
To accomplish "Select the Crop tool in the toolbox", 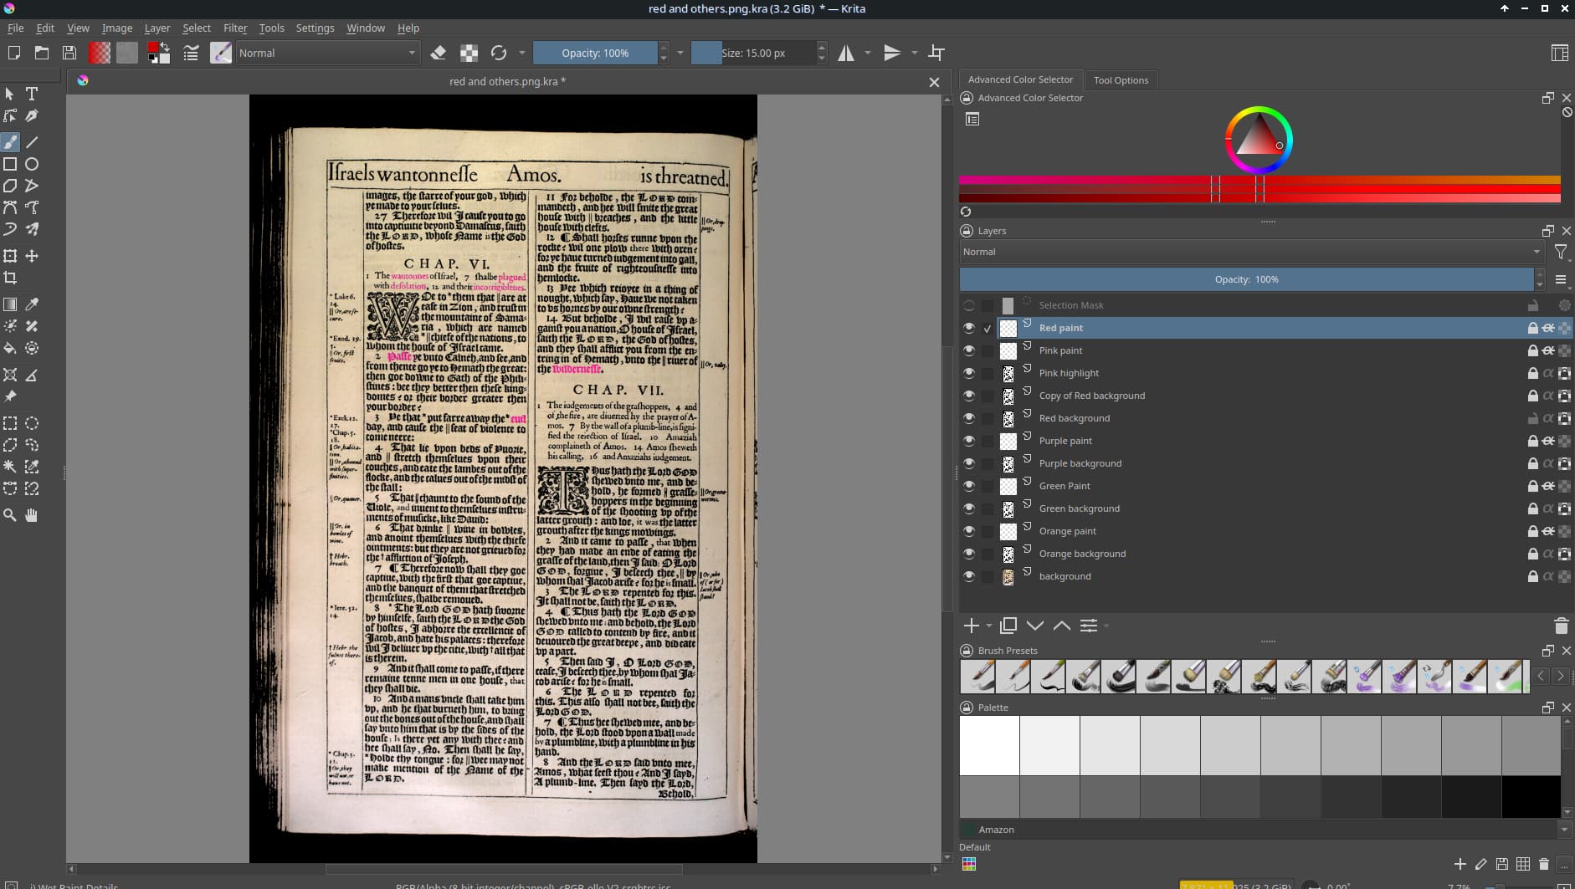I will point(10,278).
